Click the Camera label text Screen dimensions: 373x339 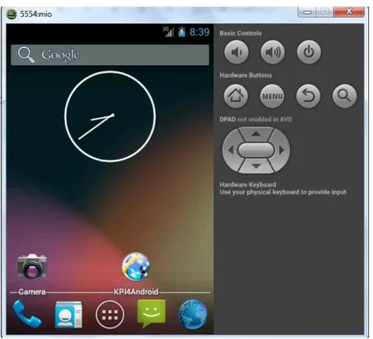pyautogui.click(x=32, y=292)
